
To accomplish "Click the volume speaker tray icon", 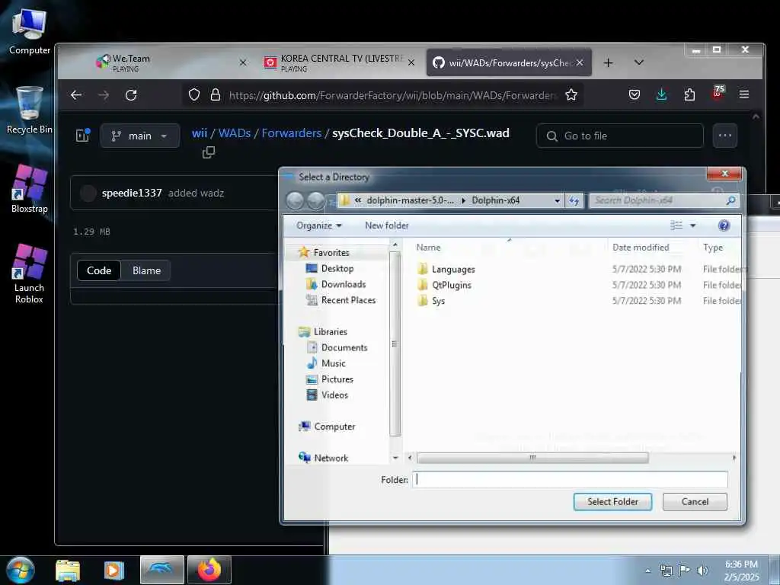I will pyautogui.click(x=702, y=571).
